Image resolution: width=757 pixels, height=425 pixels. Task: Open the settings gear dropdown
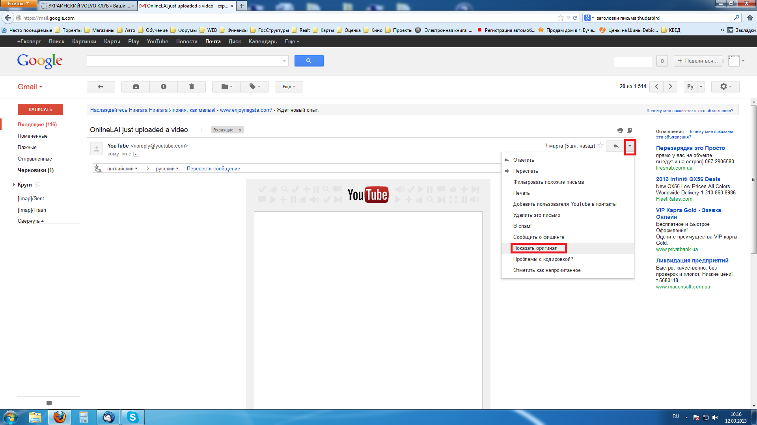725,87
